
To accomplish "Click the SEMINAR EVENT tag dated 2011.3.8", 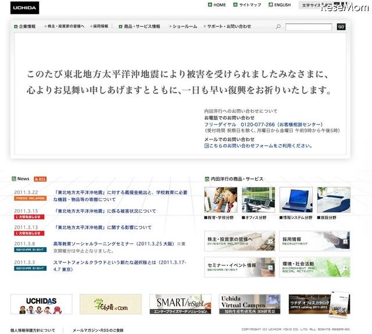I will (x=30, y=250).
